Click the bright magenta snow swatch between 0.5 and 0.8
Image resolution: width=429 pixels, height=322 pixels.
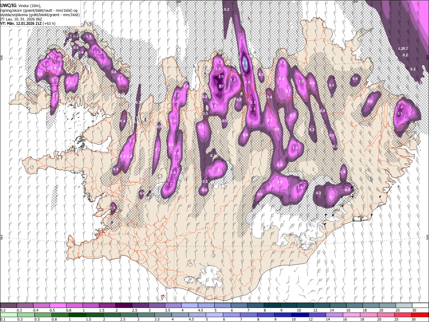[58, 305]
